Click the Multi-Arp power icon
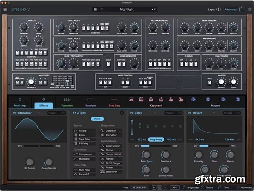Screen dimensions: 254x191 (20, 99)
